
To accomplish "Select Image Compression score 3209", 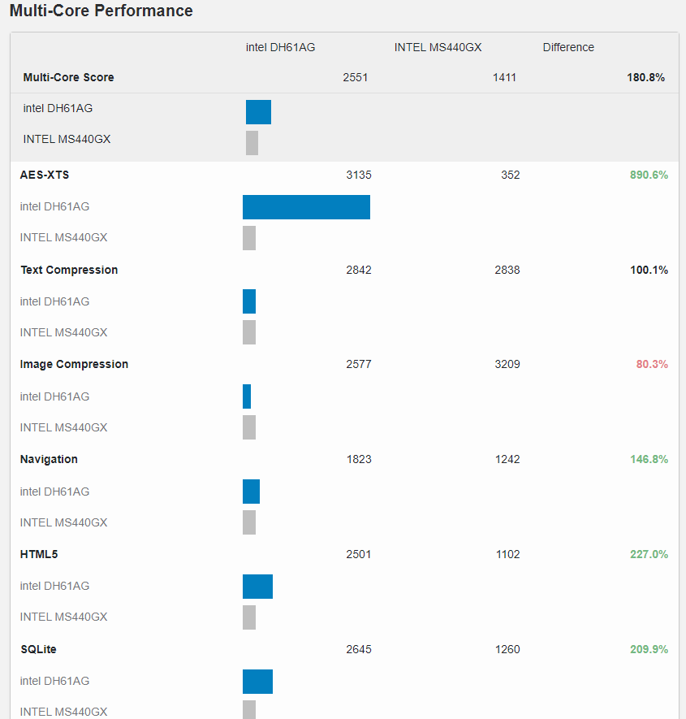I will 507,364.
